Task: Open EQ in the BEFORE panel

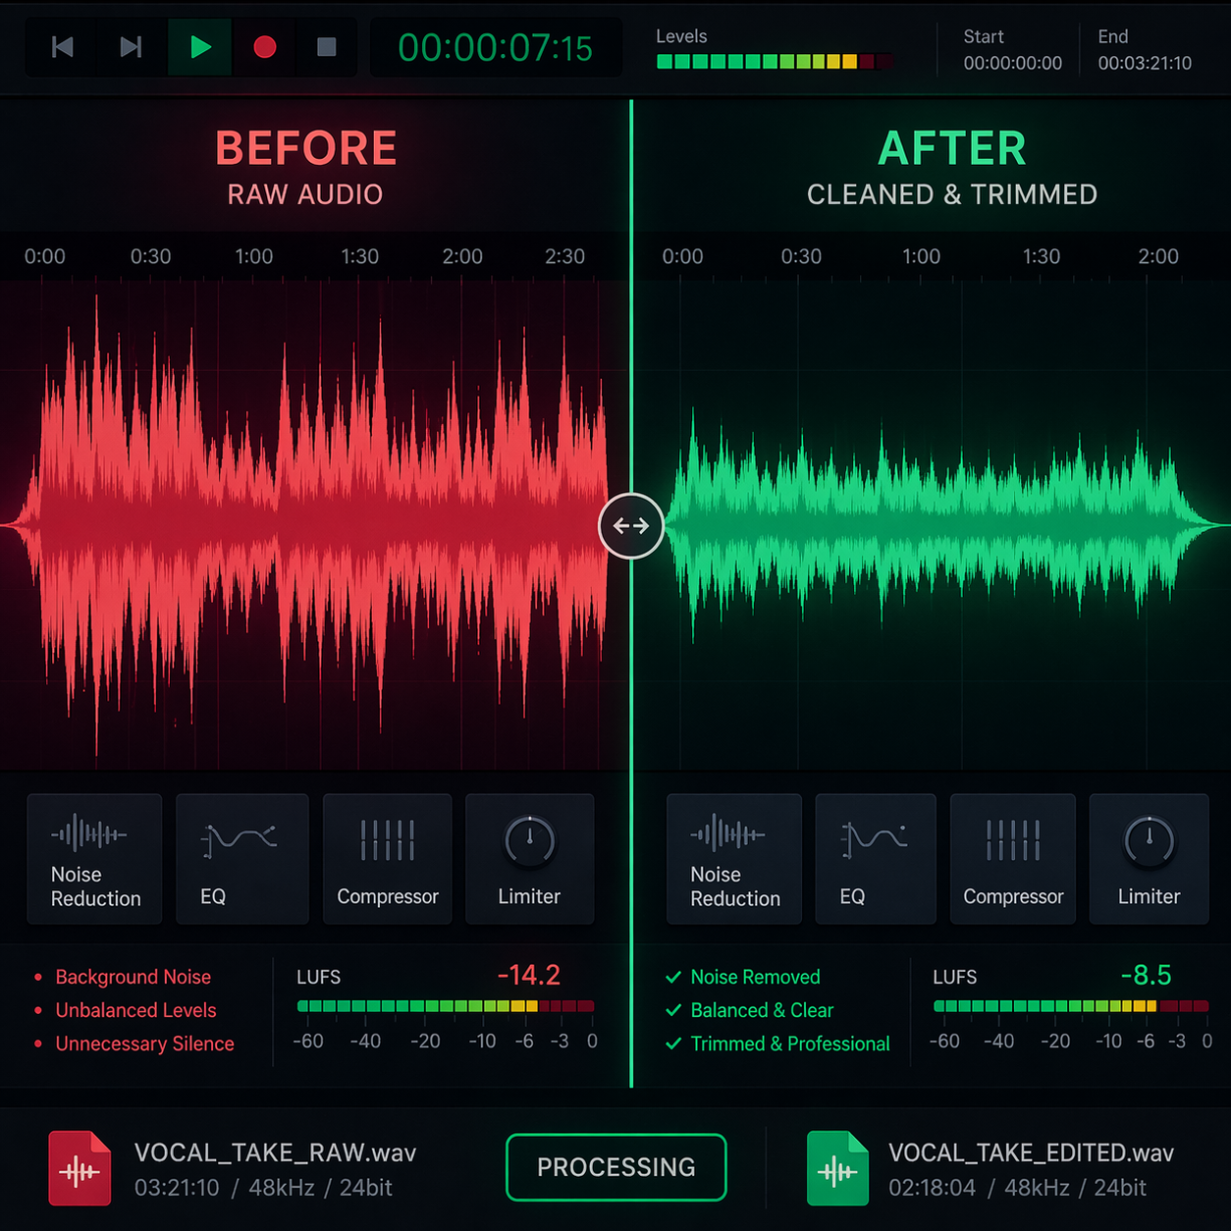Action: tap(242, 859)
